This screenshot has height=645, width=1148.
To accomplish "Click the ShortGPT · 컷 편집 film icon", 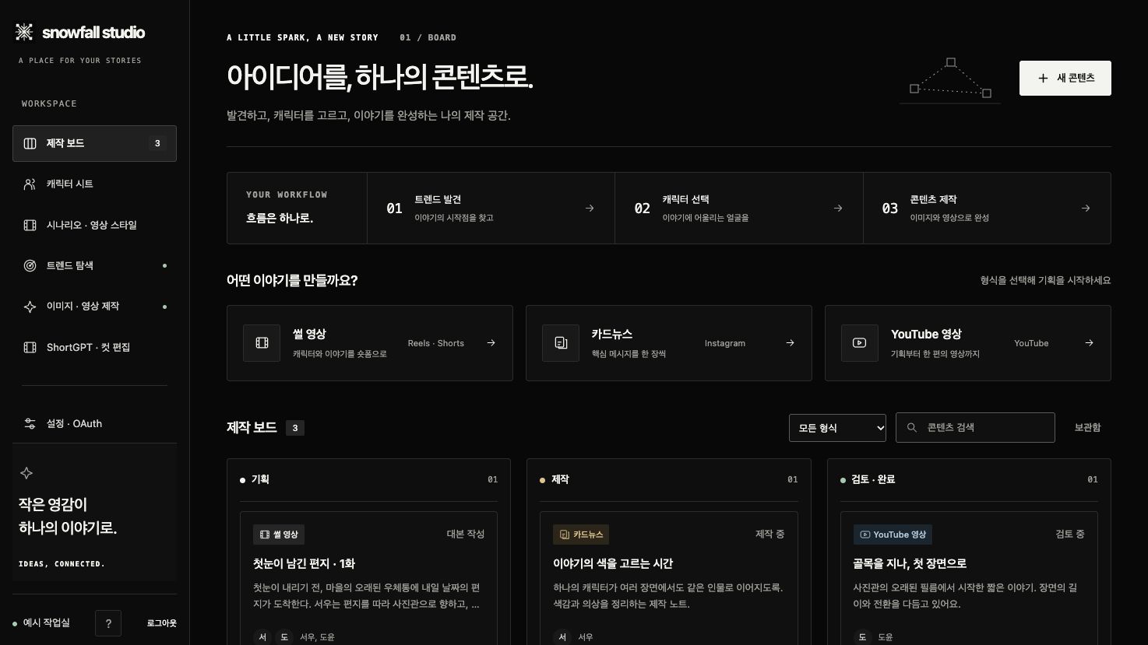I will [30, 348].
